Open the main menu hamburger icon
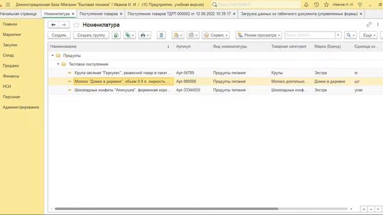Viewport: 383px width, 215px height. tap(8, 5)
